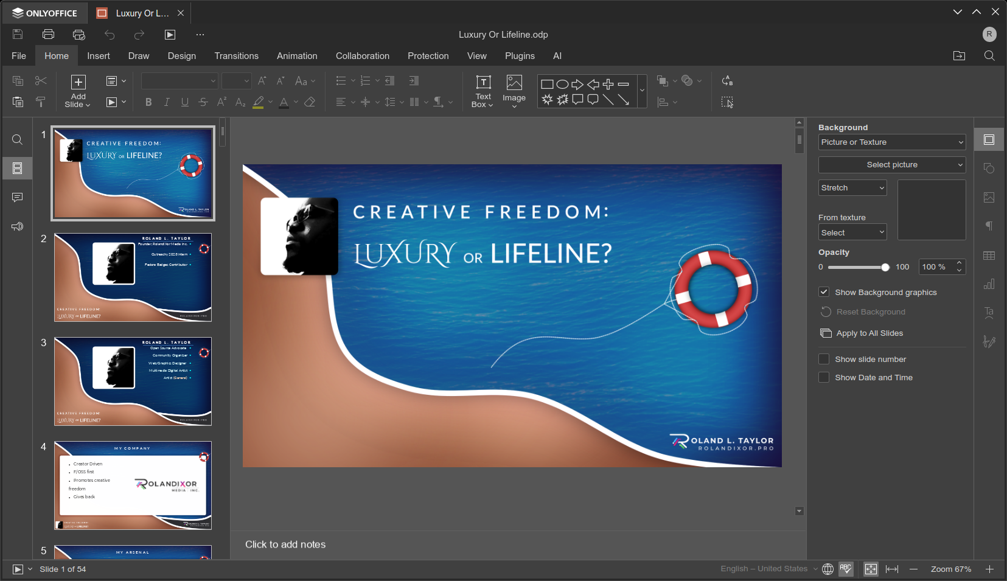Open the Table settings panel
The height and width of the screenshot is (581, 1007).
(989, 256)
